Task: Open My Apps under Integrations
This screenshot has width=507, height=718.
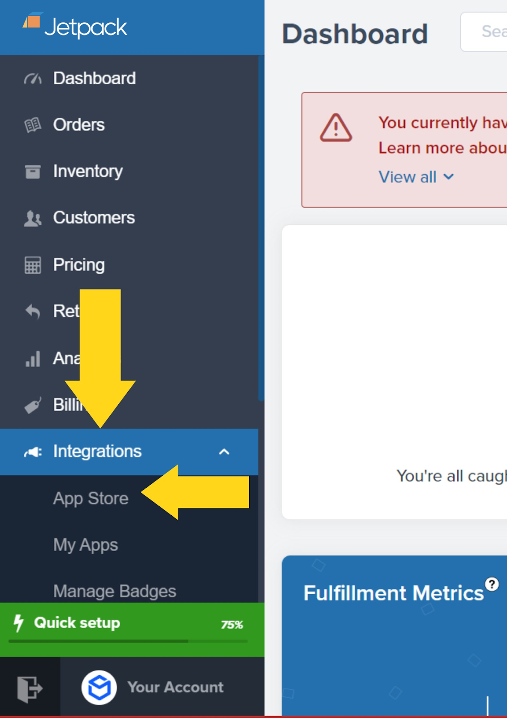Action: click(x=86, y=545)
